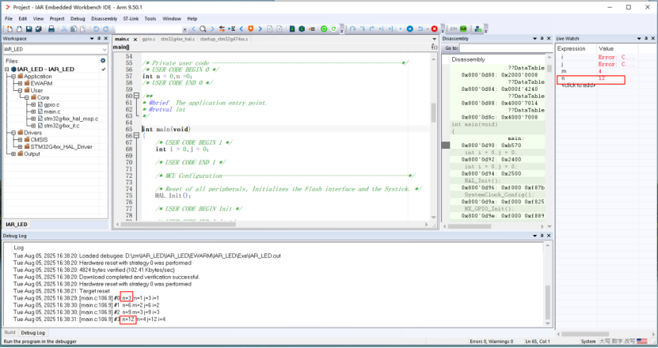Click the Debug Log vertical scrollbar thumb
The width and height of the screenshot is (658, 348).
click(547, 302)
